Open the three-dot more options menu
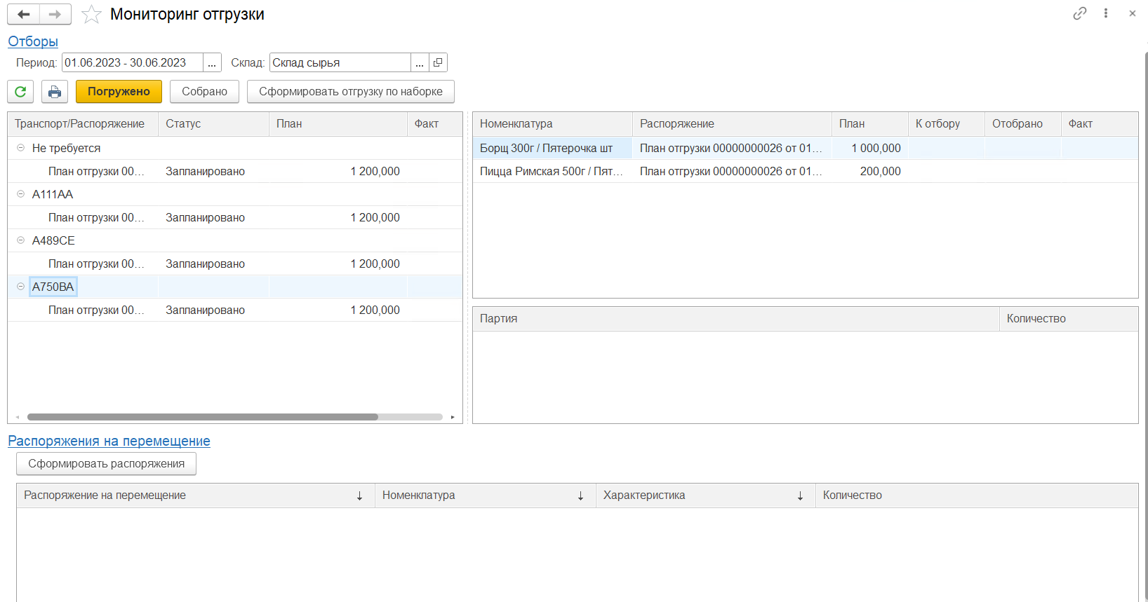This screenshot has height=602, width=1148. (1106, 13)
